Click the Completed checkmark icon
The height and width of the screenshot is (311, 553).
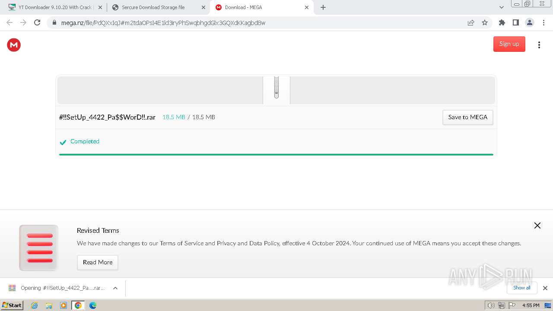click(63, 142)
